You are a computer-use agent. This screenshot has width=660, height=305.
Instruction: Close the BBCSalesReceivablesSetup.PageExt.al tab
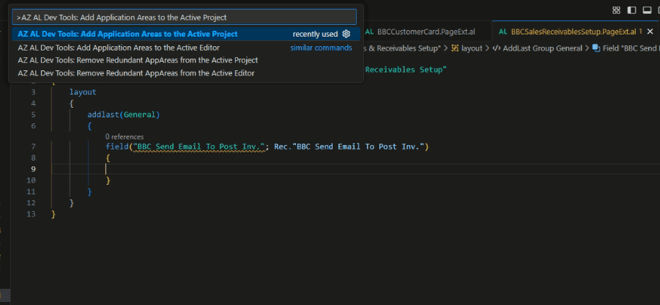650,32
